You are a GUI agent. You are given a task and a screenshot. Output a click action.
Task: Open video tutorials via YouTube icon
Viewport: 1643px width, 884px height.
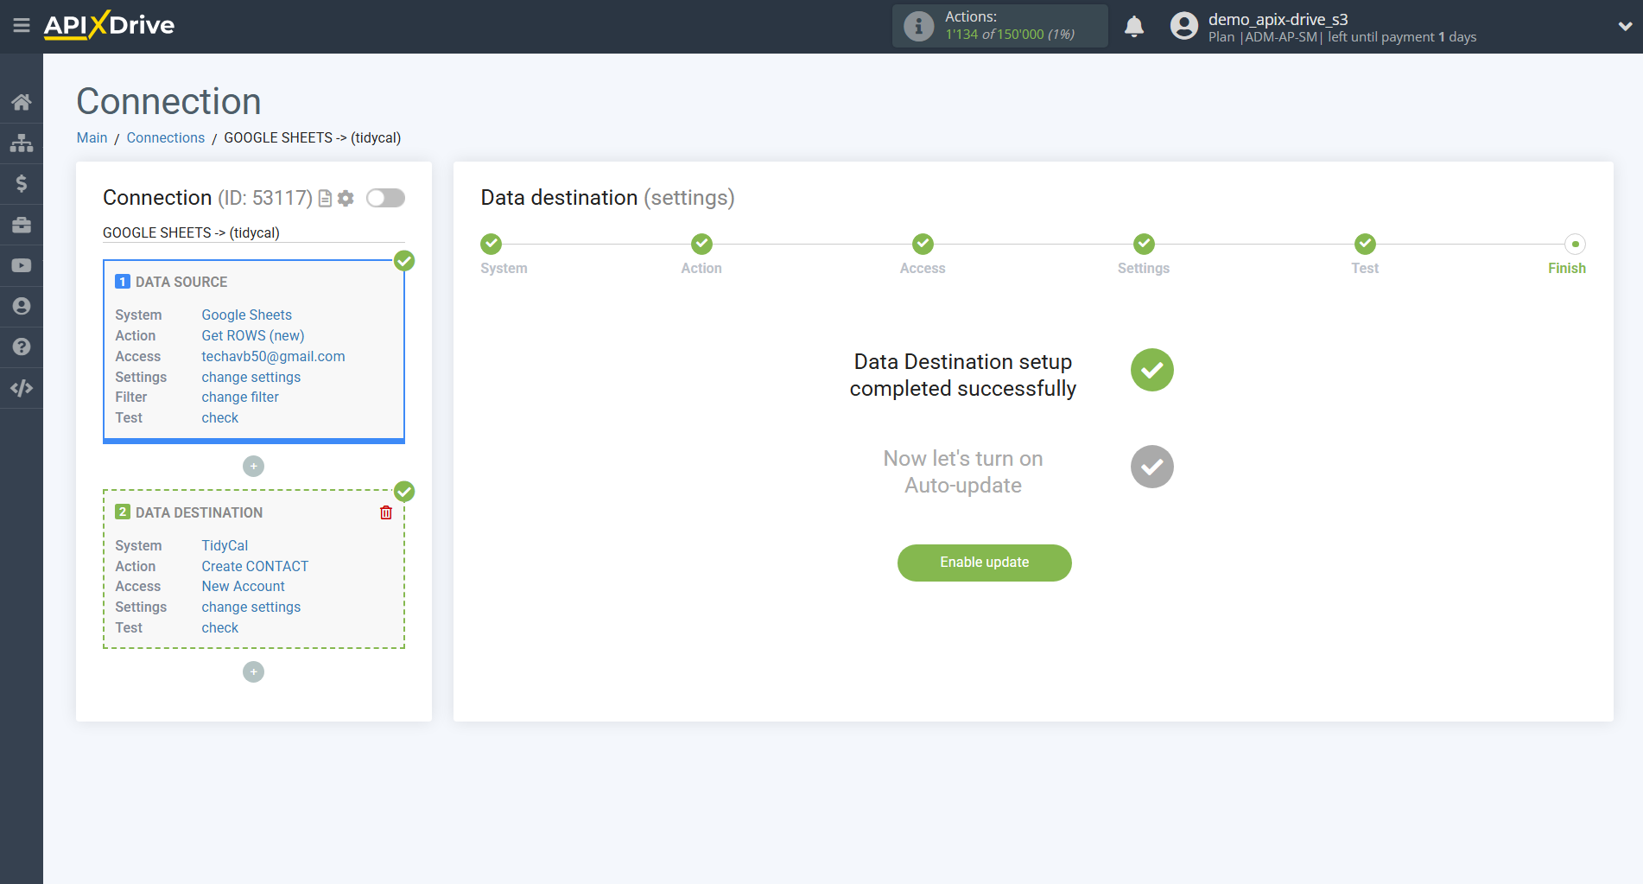click(x=22, y=264)
